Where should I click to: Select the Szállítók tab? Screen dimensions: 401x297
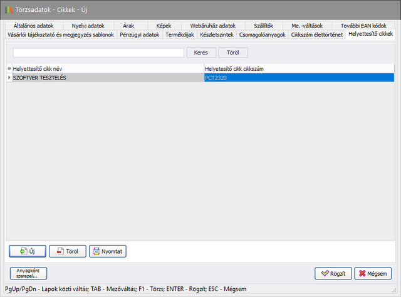coord(263,26)
